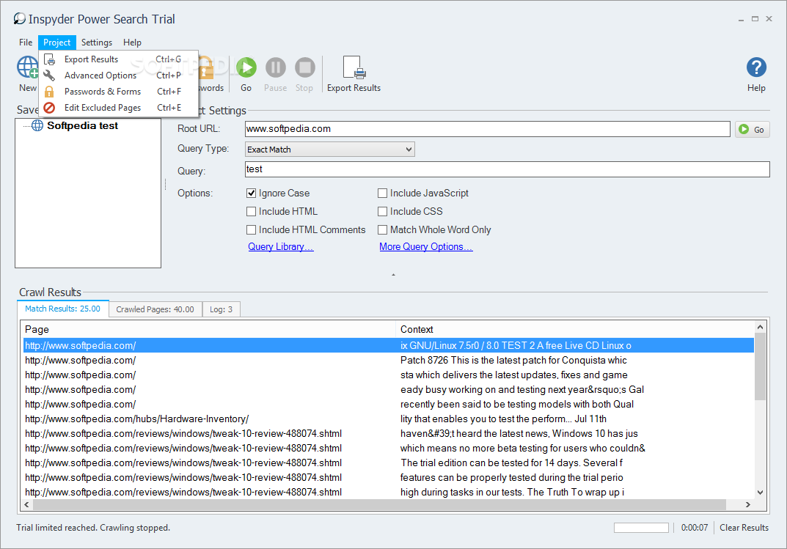
Task: Choose Advanced Options menu entry
Action: click(118, 75)
